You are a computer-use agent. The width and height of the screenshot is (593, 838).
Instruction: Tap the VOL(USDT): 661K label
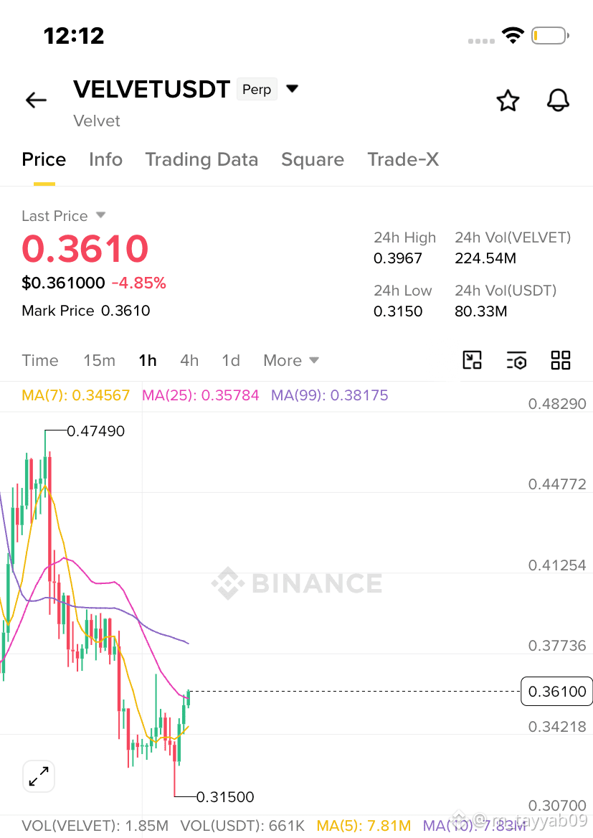pyautogui.click(x=242, y=826)
